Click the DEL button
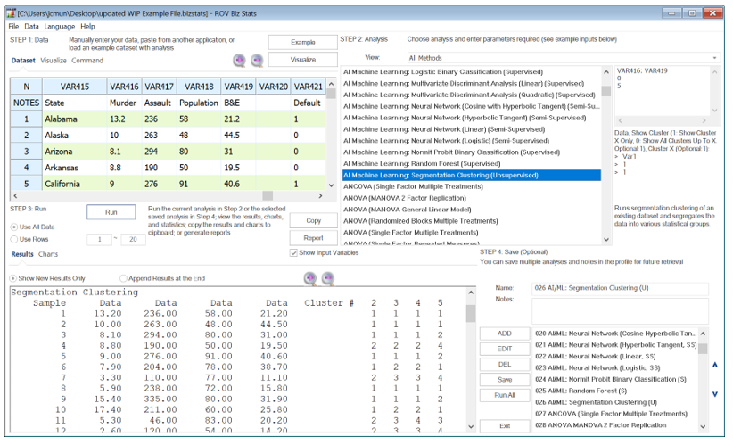733x445 pixels. click(505, 364)
